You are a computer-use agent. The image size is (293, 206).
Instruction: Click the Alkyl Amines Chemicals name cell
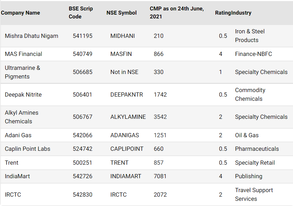pos(22,117)
